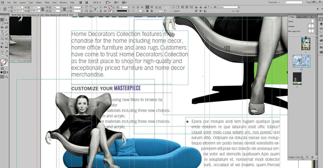Pick the Eyedropper tool
The height and width of the screenshot is (168, 323).
6,51
